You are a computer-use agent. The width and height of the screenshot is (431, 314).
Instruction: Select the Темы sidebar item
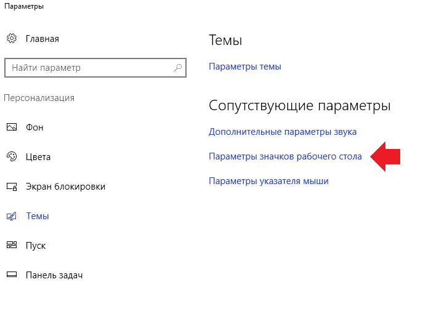[x=38, y=216]
